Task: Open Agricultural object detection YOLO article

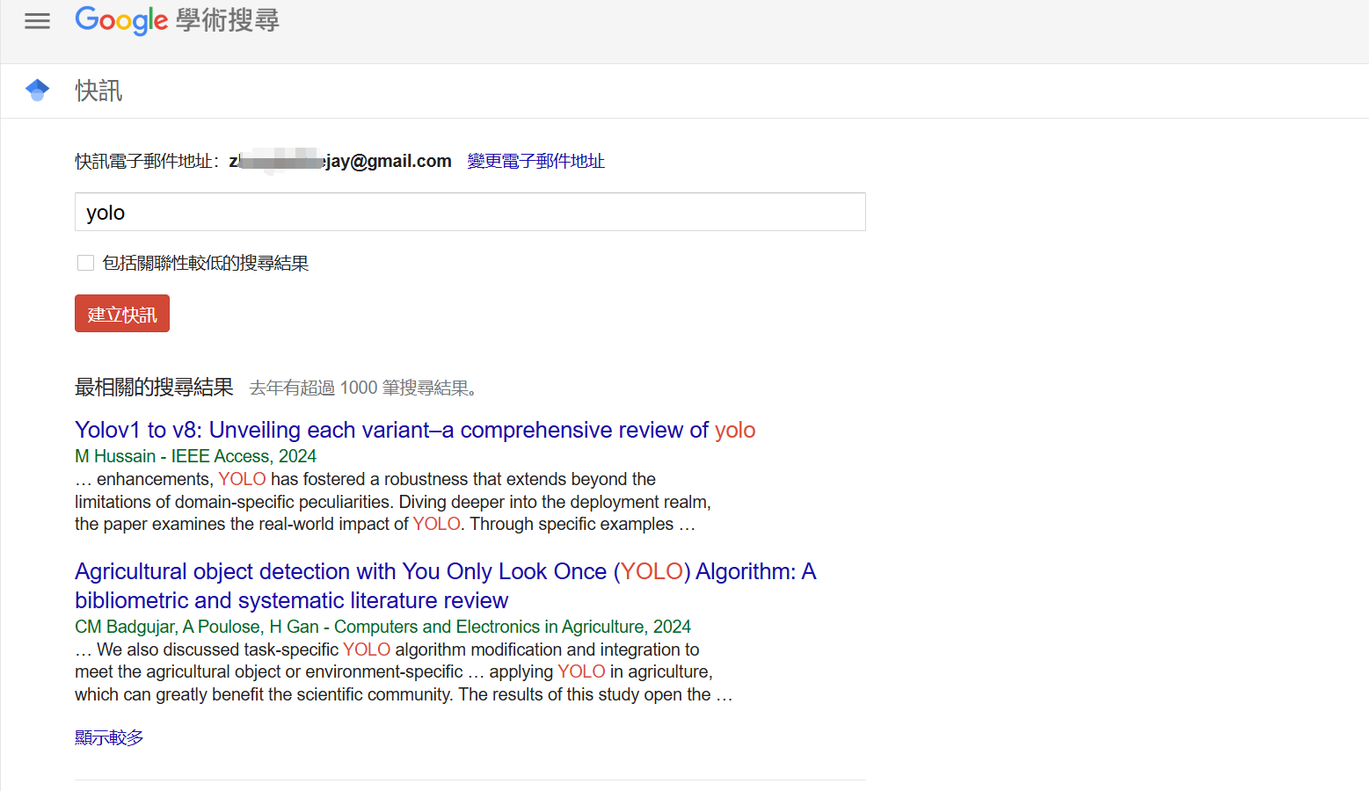Action: tap(446, 585)
